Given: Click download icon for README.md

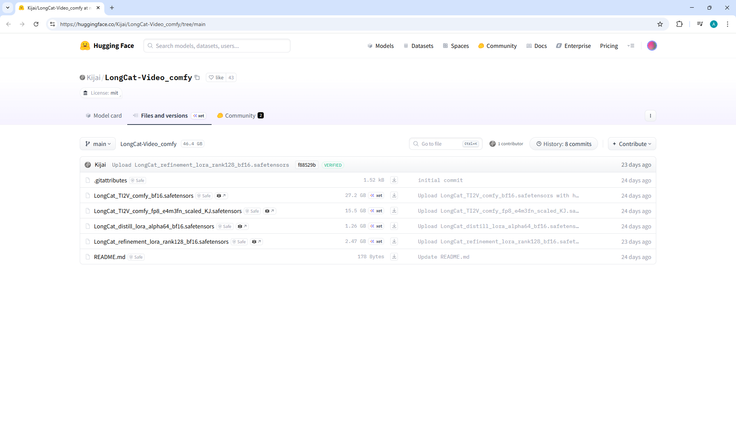Looking at the screenshot, I should point(394,257).
